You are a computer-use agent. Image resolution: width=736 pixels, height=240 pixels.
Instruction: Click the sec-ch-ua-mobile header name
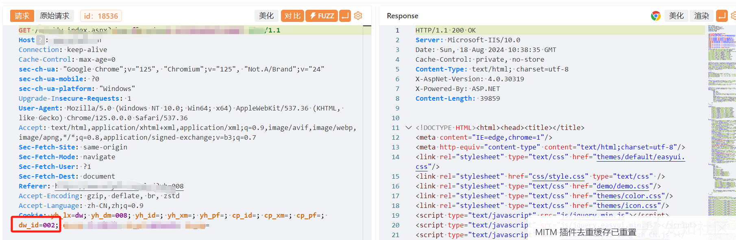[51, 79]
